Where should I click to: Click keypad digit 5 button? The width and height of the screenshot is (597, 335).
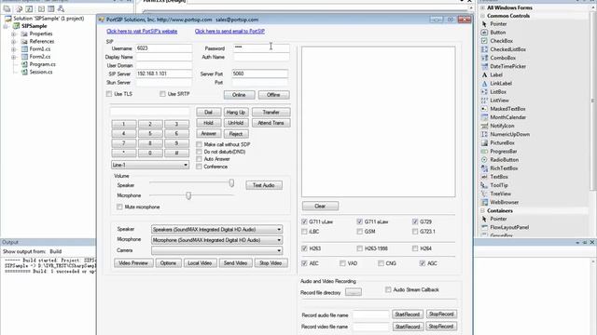point(150,134)
